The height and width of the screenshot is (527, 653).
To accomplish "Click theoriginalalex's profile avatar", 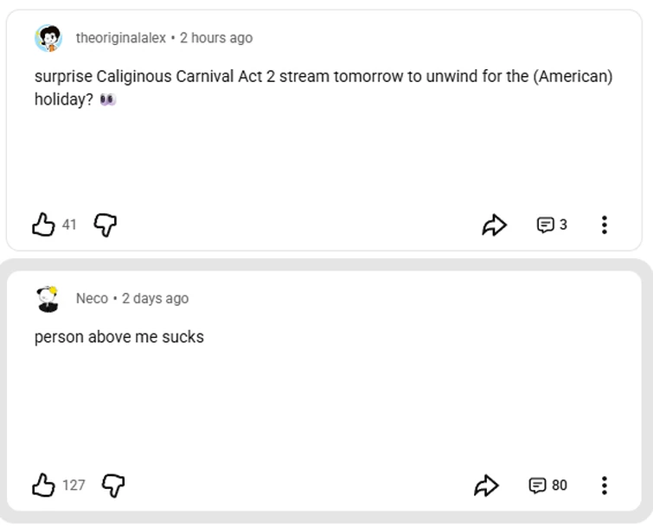I will (48, 38).
